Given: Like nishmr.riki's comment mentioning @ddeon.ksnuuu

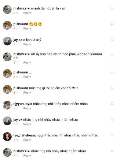Looking at the screenshot, I should (x=112, y=55).
